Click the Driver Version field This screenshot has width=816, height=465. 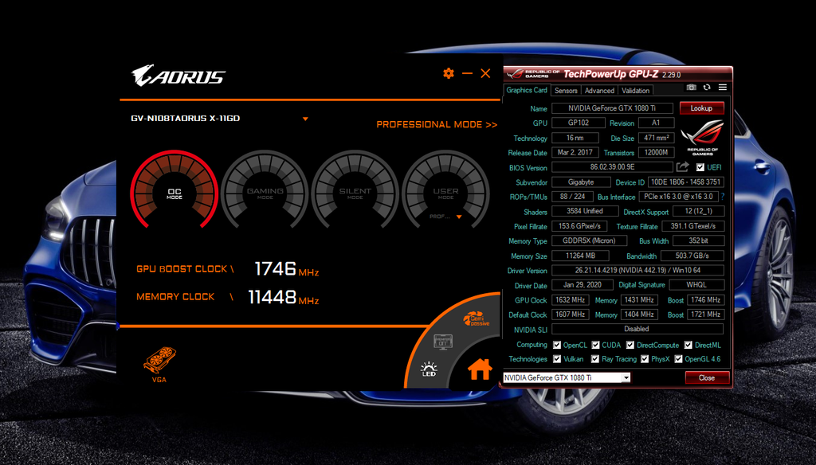[637, 271]
